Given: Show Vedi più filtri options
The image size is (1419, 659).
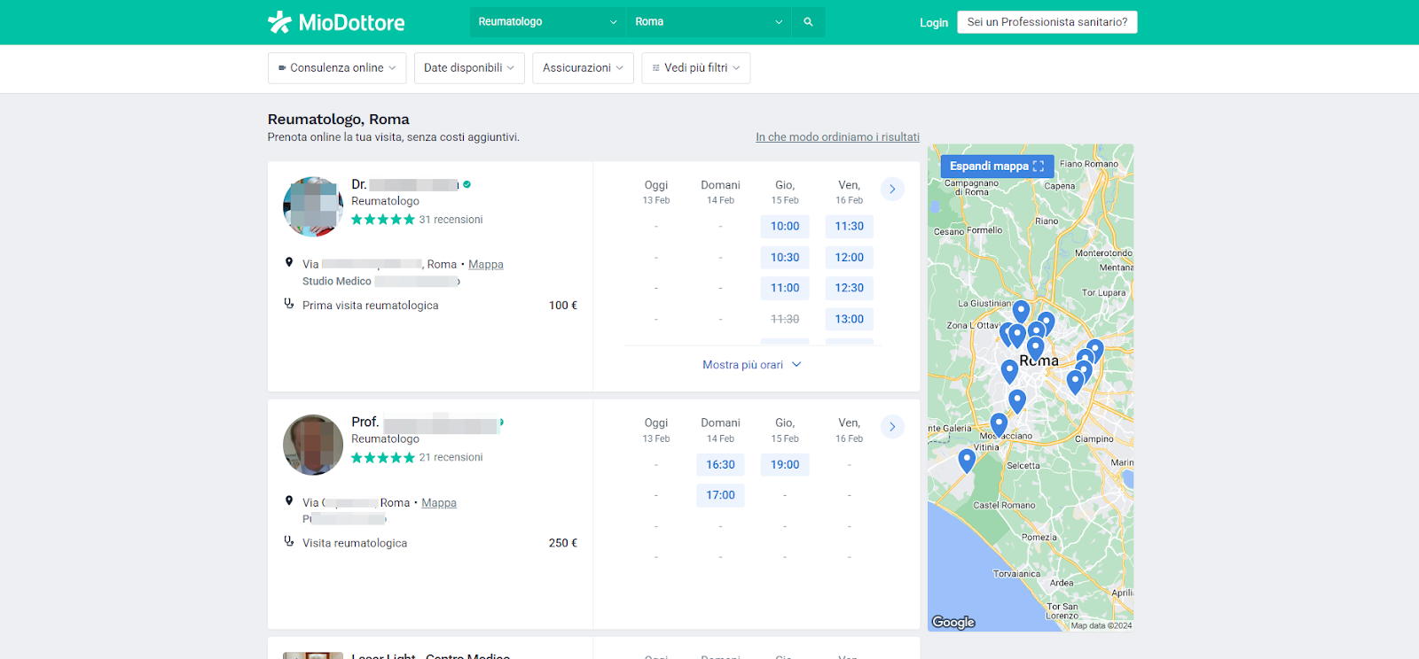Looking at the screenshot, I should point(695,68).
